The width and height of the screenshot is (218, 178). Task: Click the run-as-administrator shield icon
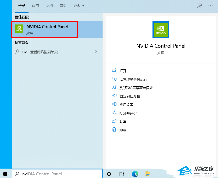pyautogui.click(x=114, y=79)
